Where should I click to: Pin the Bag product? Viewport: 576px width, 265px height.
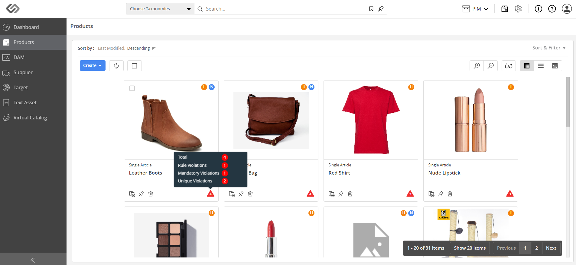pyautogui.click(x=241, y=194)
